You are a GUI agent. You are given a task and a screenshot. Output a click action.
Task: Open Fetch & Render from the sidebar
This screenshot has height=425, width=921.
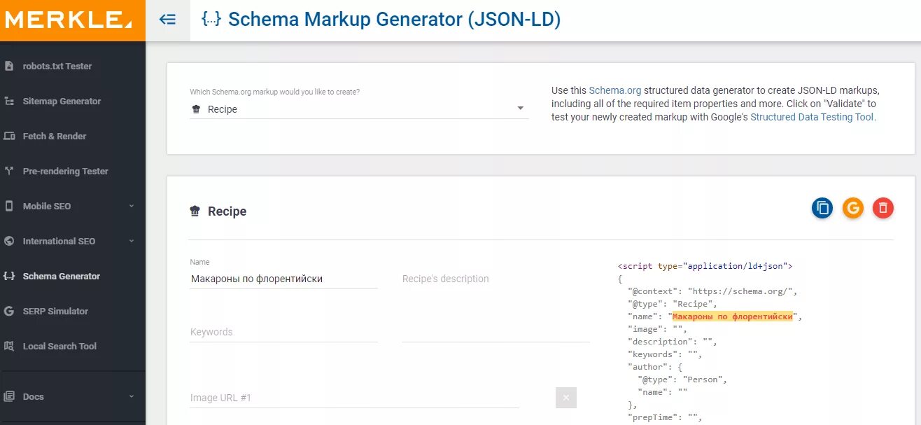tap(55, 137)
